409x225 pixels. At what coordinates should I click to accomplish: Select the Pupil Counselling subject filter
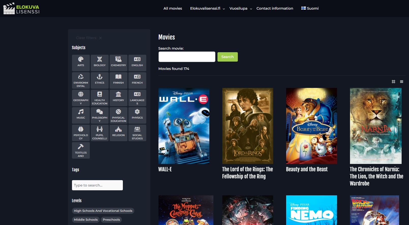point(99,133)
